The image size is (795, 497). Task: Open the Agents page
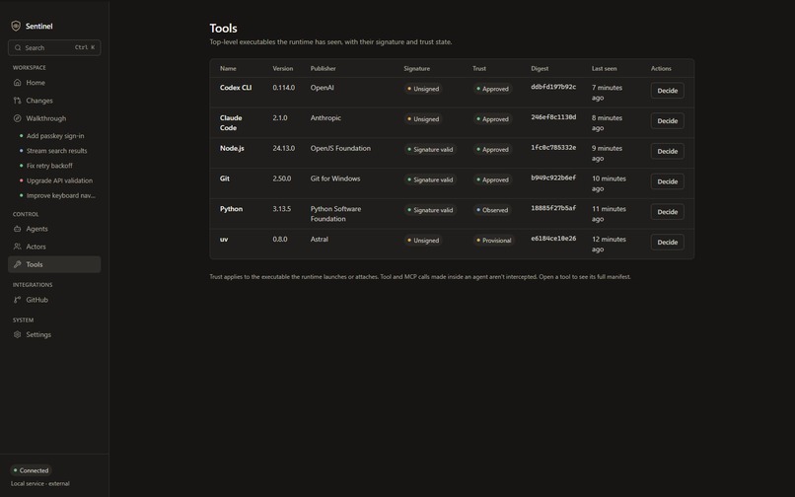pyautogui.click(x=54, y=229)
